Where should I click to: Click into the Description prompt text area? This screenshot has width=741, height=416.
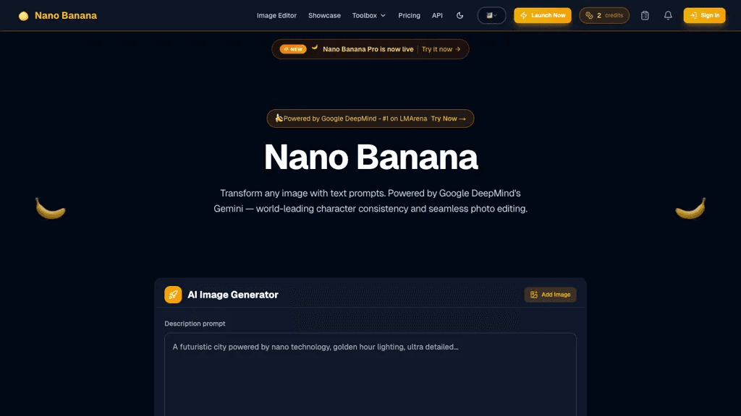click(x=370, y=375)
